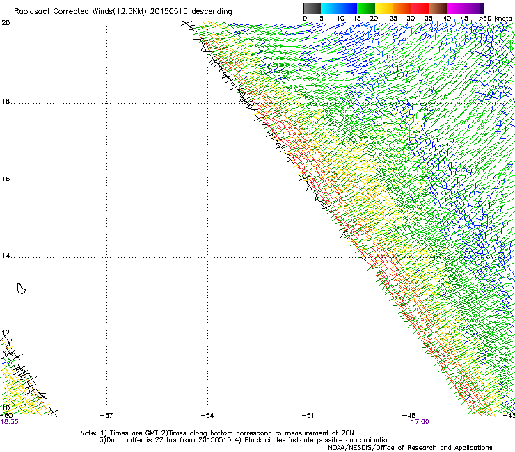Click the longitude label -57
Image resolution: width=515 pixels, height=452 pixels.
pyautogui.click(x=106, y=415)
